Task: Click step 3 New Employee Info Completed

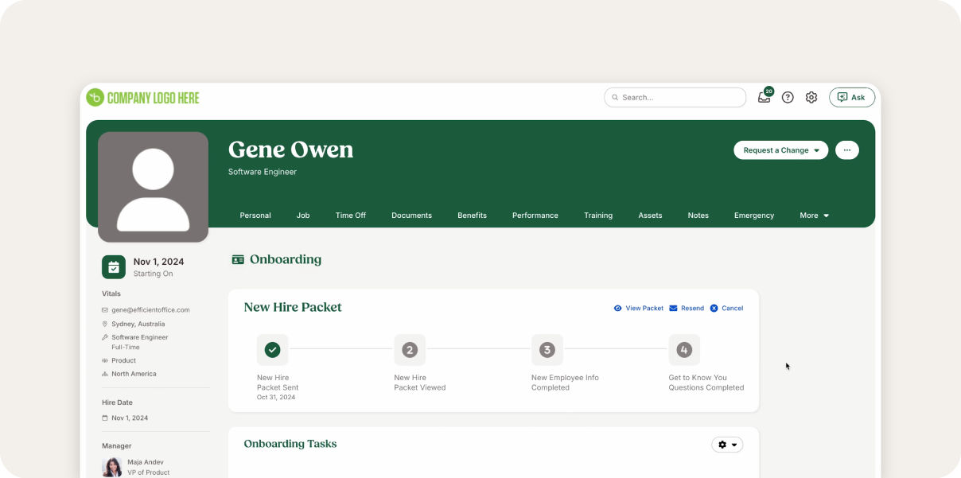Action: (547, 350)
